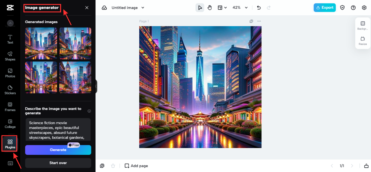Image resolution: width=371 pixels, height=172 pixels.
Task: Click the Start over button
Action: [58, 163]
